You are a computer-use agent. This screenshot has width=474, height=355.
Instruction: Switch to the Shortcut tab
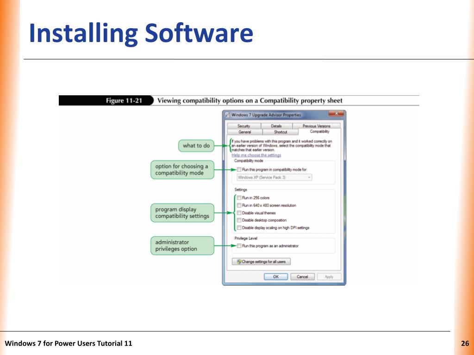click(x=280, y=132)
